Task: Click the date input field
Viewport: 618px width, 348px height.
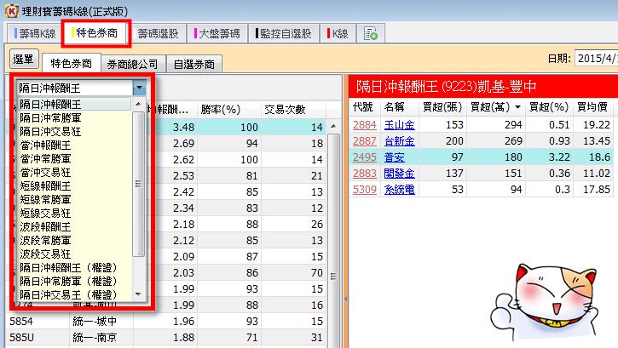Action: (x=595, y=59)
